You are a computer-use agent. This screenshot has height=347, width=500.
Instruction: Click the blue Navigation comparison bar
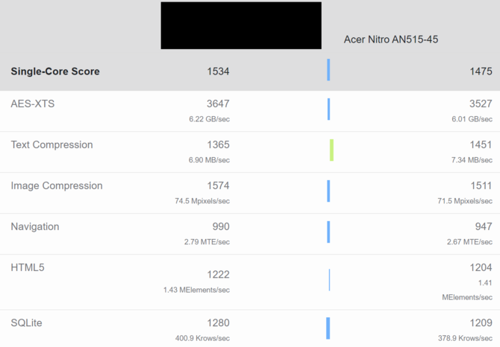click(x=328, y=232)
